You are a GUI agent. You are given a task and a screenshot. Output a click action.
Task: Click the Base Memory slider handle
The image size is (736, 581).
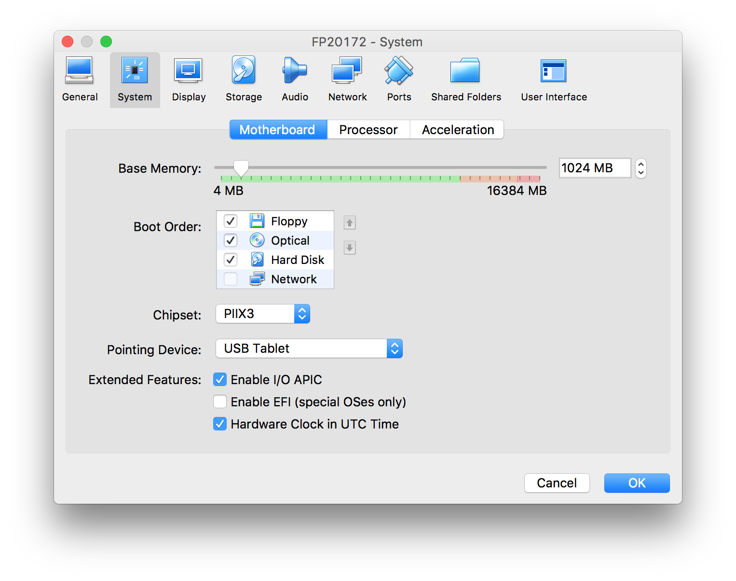pos(241,168)
